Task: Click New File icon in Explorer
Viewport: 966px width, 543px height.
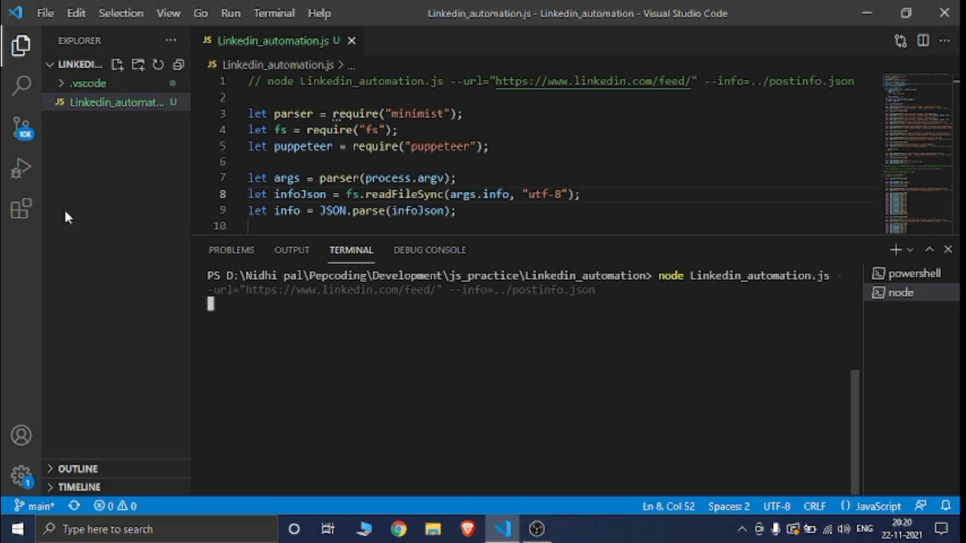Action: [x=117, y=64]
